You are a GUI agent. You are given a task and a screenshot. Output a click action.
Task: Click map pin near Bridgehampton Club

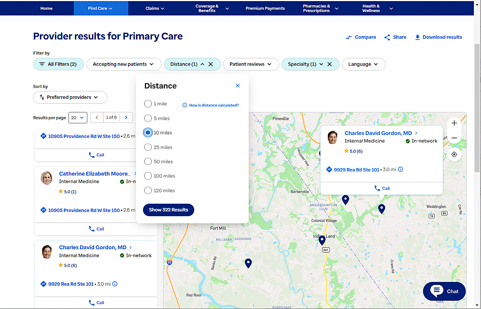click(345, 200)
